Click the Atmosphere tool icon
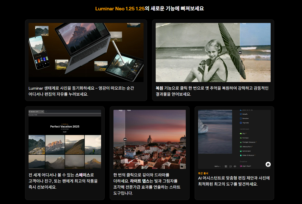The height and width of the screenshot is (204, 302). (x=241, y=147)
